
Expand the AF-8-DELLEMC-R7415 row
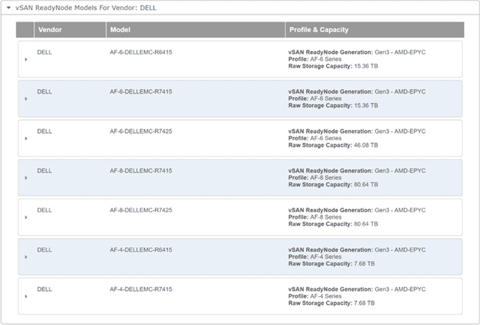tap(26, 178)
